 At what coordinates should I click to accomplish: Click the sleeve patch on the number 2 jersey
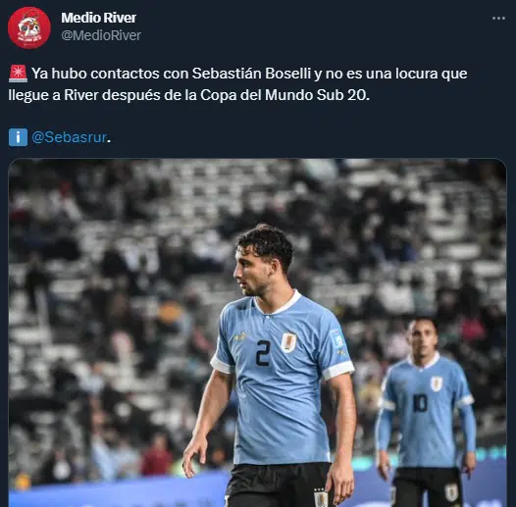[x=337, y=339]
